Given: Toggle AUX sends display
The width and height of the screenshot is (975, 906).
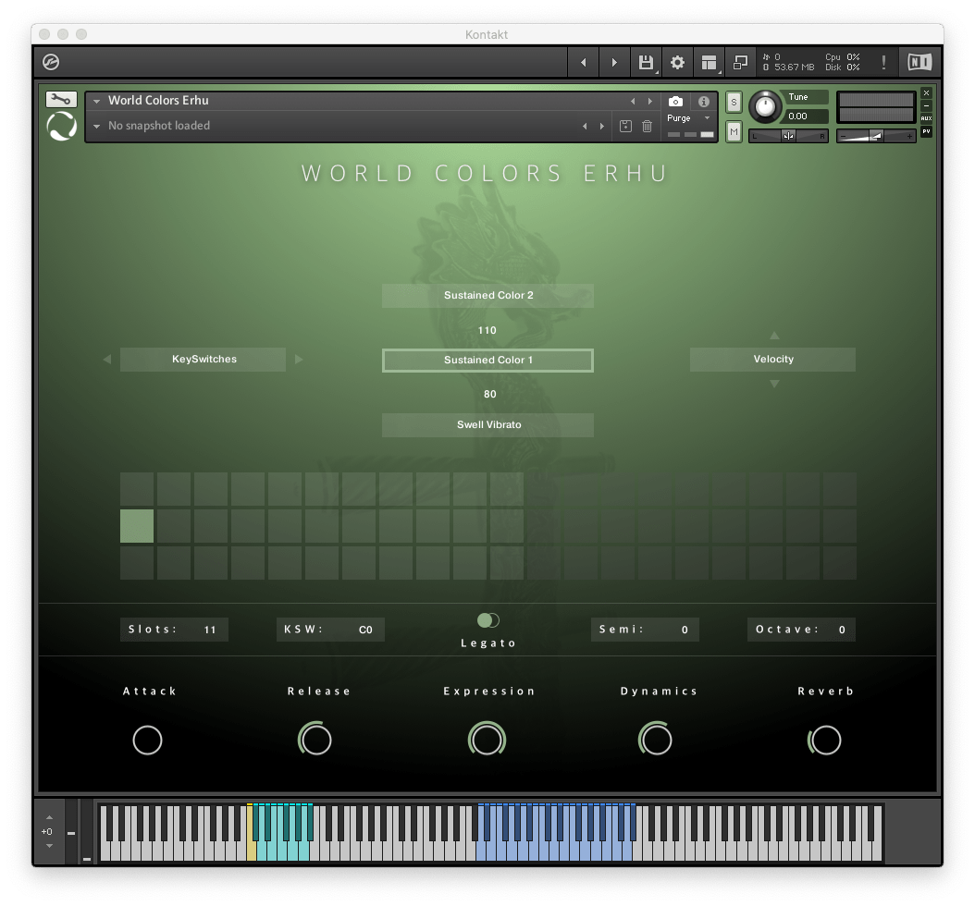Looking at the screenshot, I should 927,118.
